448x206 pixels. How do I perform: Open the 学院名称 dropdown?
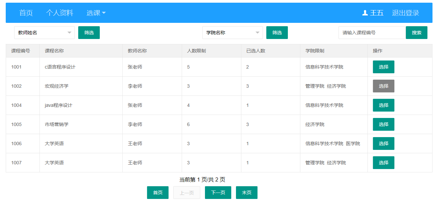(x=233, y=33)
